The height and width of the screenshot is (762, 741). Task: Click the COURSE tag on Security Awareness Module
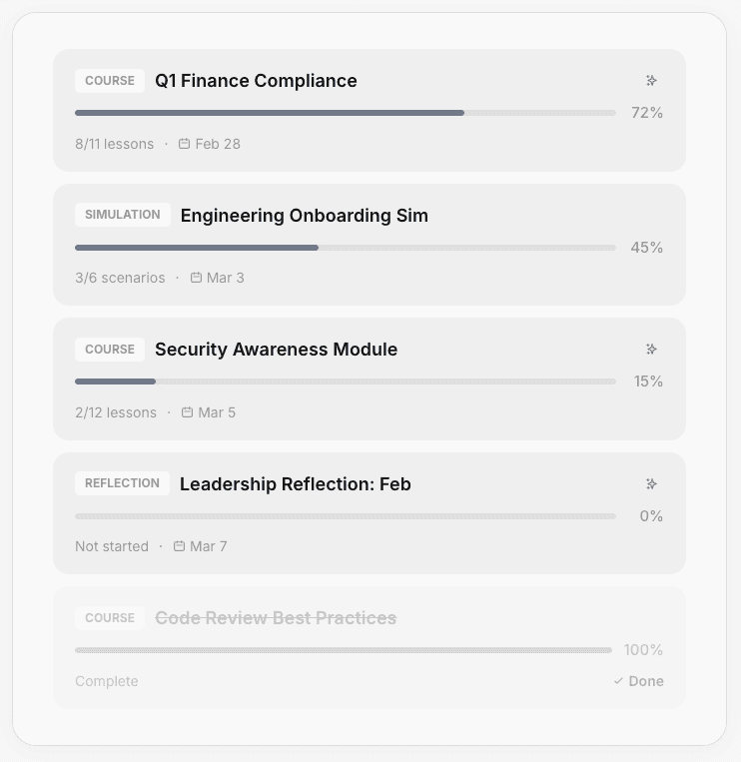tap(110, 350)
